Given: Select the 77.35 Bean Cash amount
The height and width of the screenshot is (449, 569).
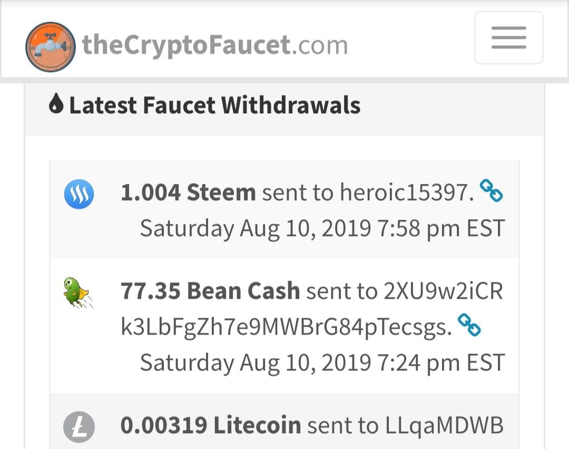Looking at the screenshot, I should (x=210, y=290).
